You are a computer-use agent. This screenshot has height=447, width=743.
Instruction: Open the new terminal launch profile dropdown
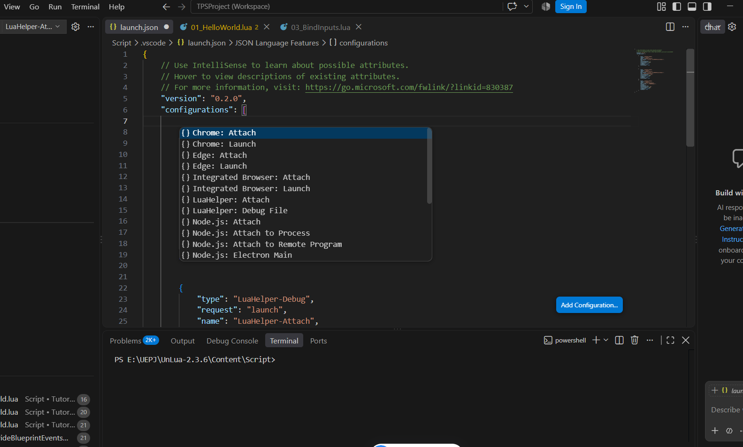pyautogui.click(x=606, y=340)
